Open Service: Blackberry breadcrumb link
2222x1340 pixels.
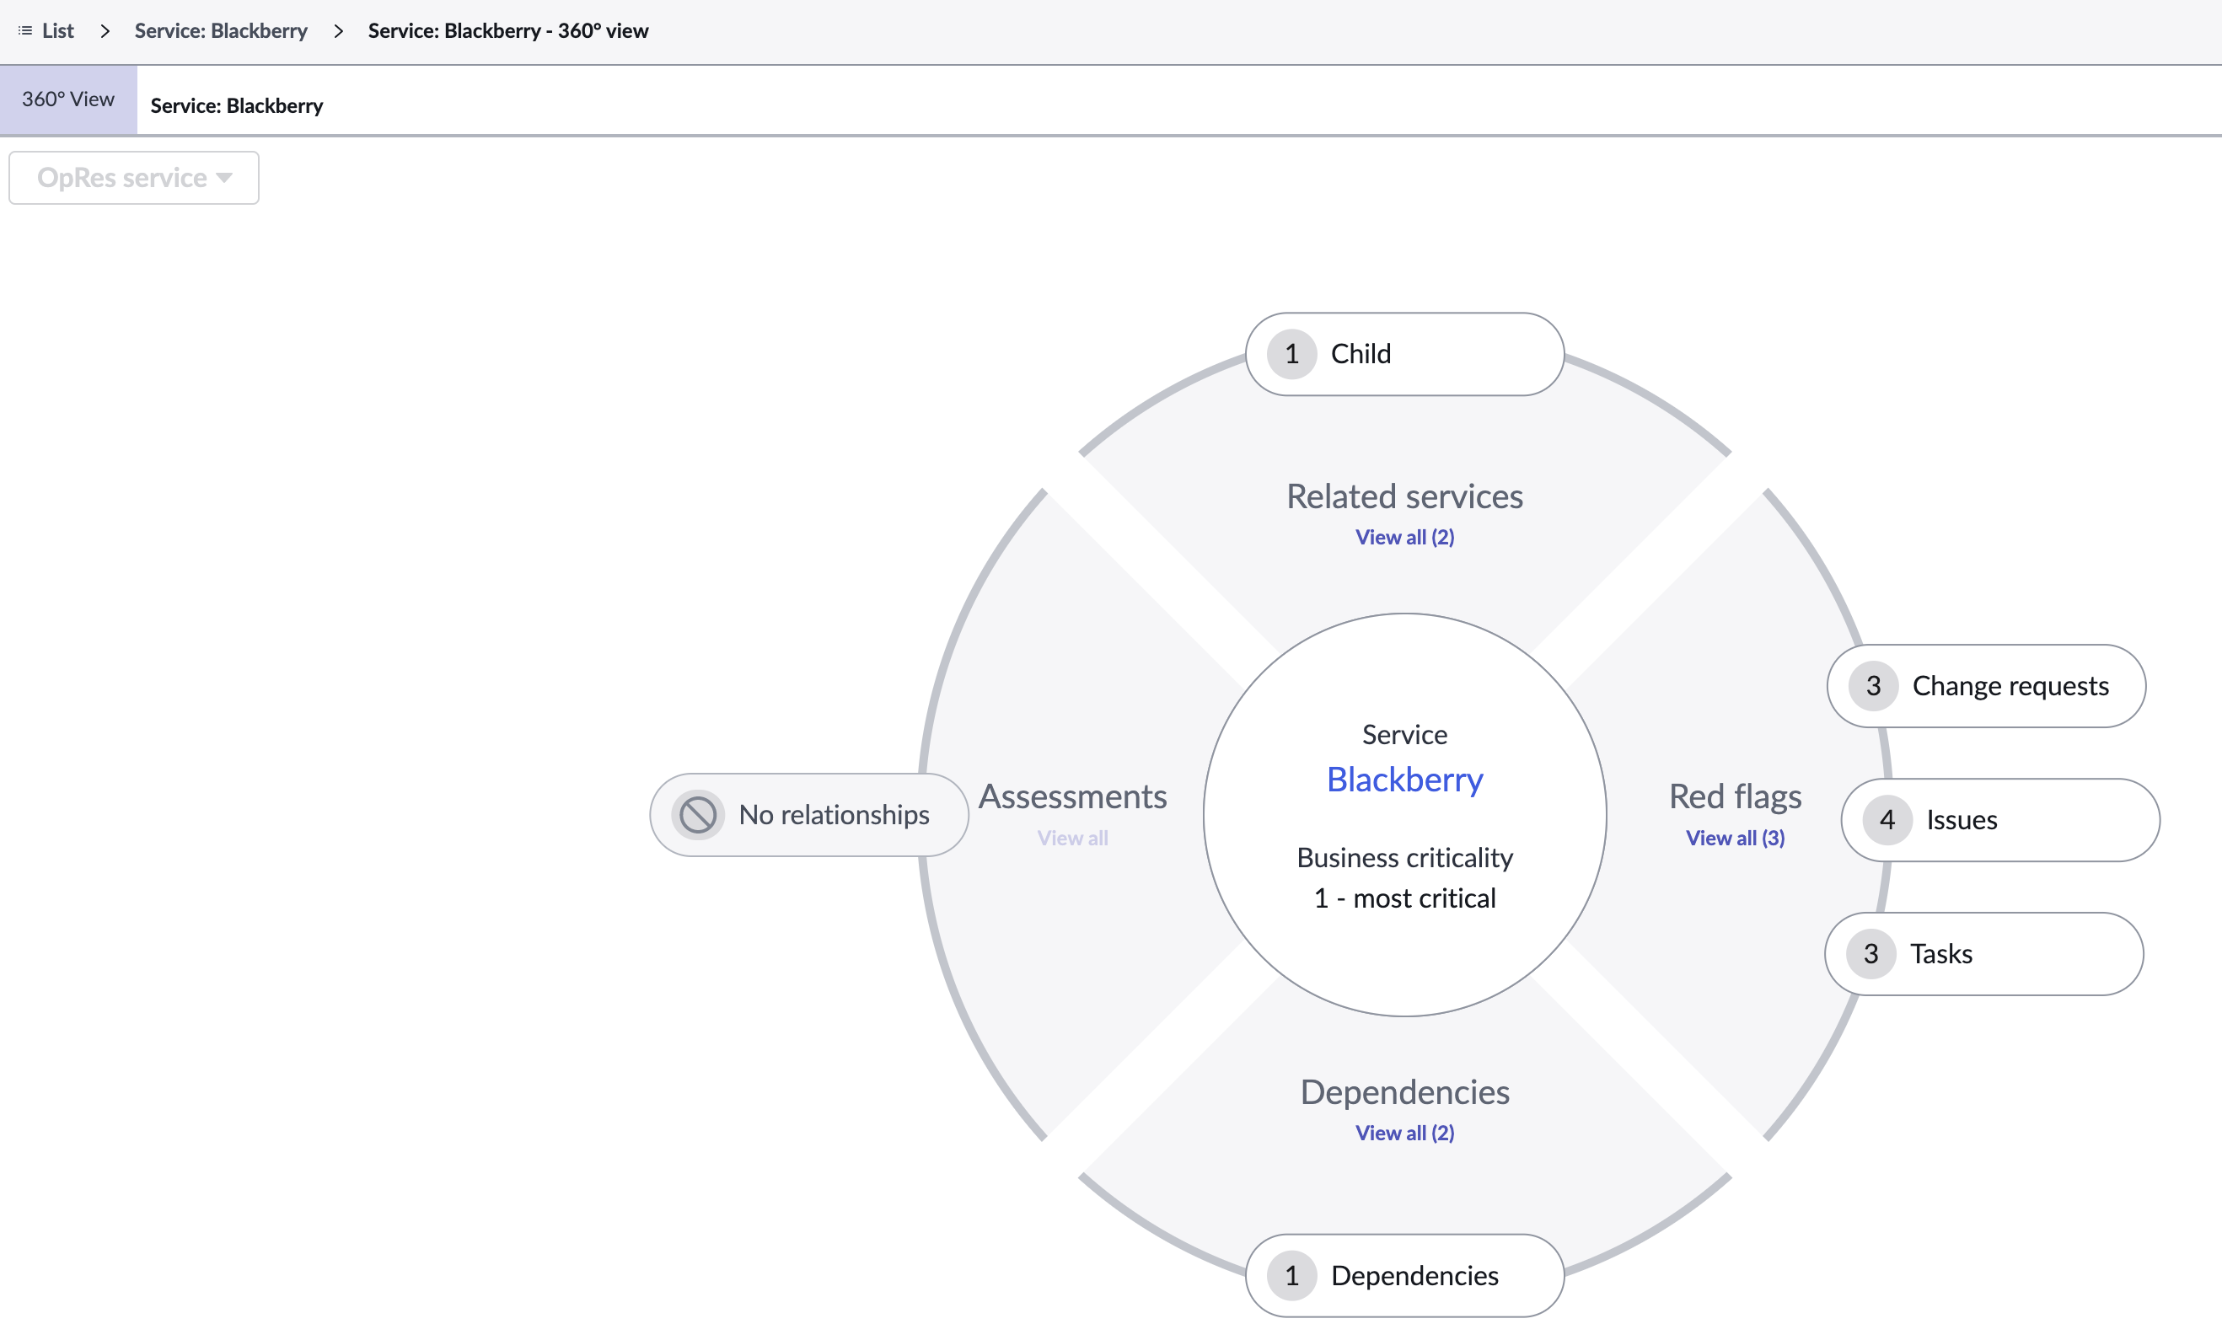pos(221,30)
